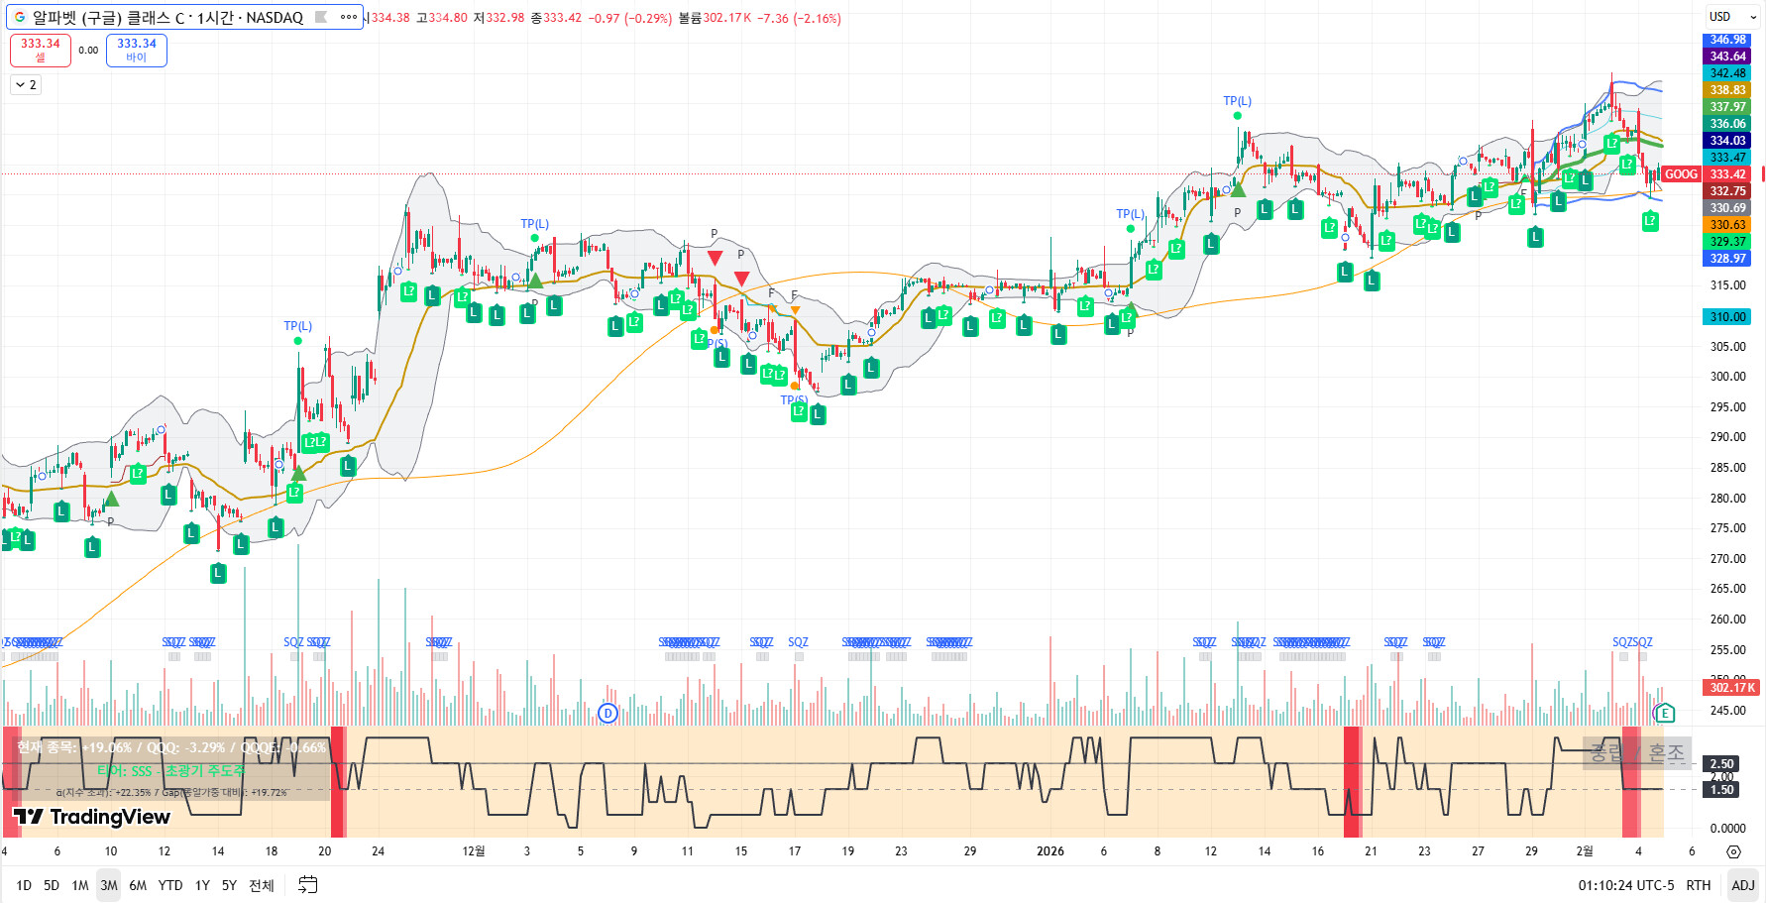Click the 중립 / 혼조 status label
Viewport: 1766px width, 903px height.
point(1637,753)
